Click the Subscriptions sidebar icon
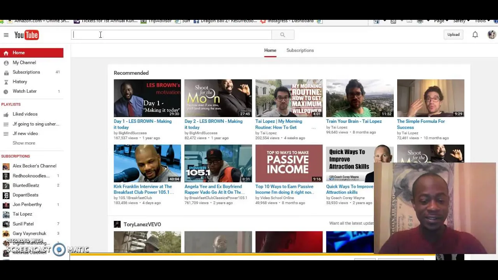 [x=6, y=72]
